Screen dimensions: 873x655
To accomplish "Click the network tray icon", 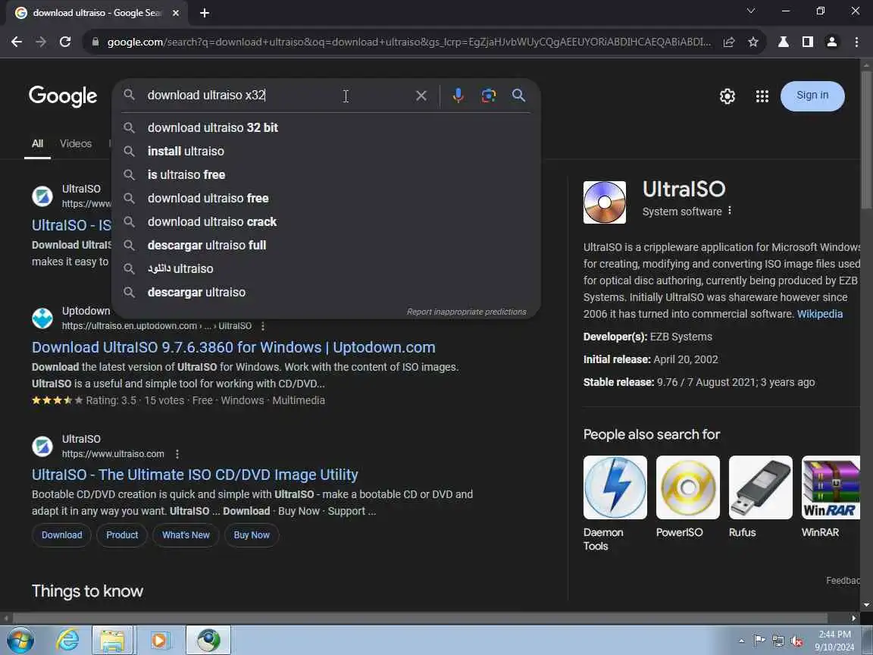I will 778,641.
